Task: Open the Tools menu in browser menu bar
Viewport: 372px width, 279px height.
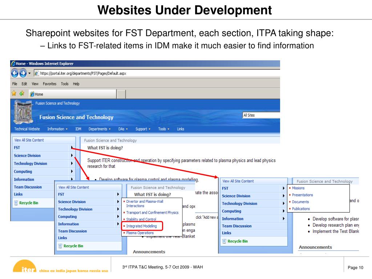Action: pyautogui.click(x=65, y=84)
